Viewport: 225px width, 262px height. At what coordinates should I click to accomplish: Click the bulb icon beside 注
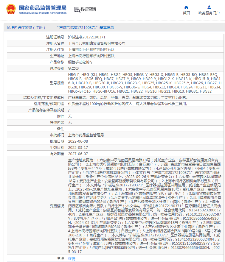[x=58, y=258]
